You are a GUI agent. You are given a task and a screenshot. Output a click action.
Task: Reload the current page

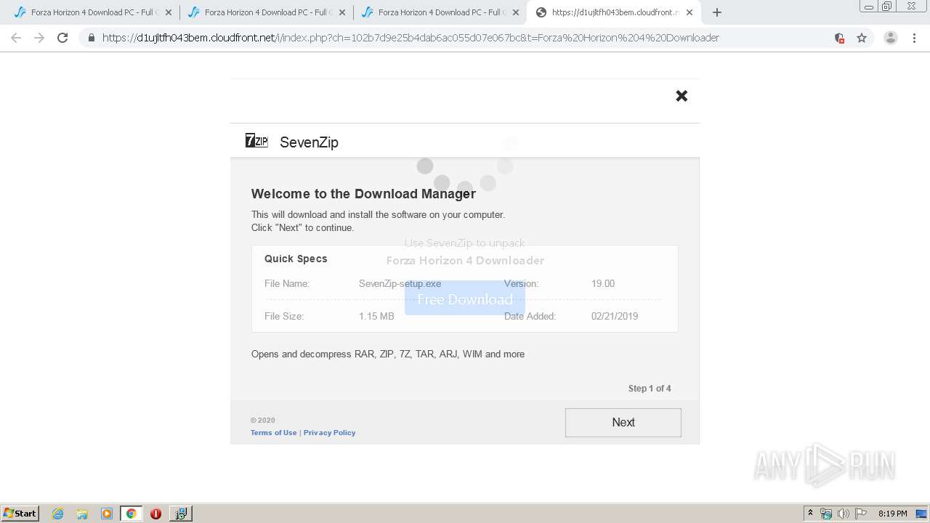(x=62, y=38)
